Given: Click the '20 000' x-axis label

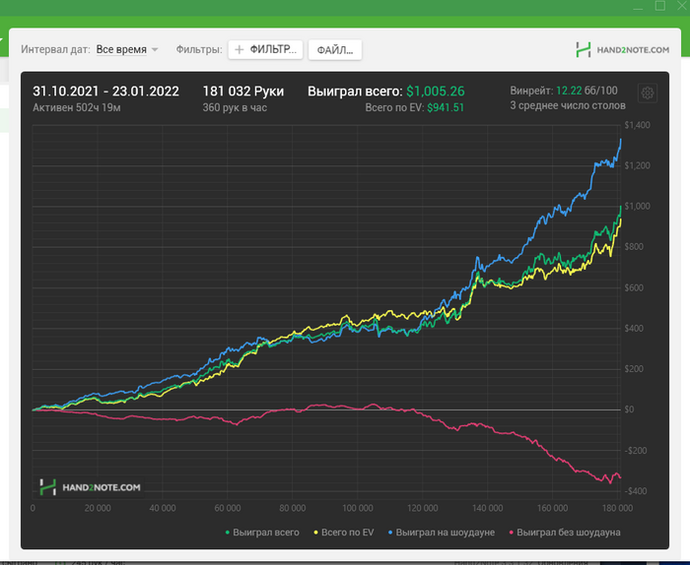Looking at the screenshot, I should (98, 508).
